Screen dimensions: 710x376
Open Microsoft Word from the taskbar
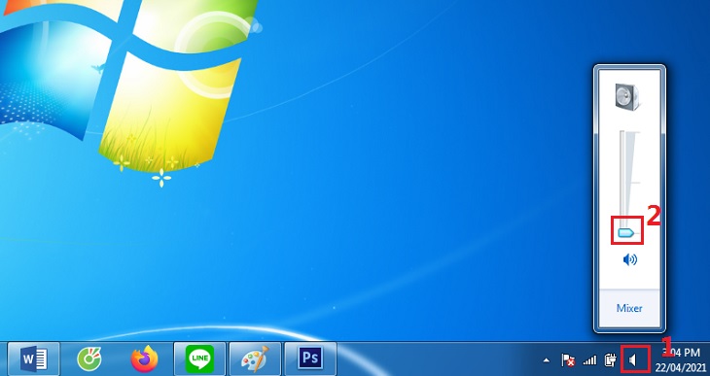(33, 359)
